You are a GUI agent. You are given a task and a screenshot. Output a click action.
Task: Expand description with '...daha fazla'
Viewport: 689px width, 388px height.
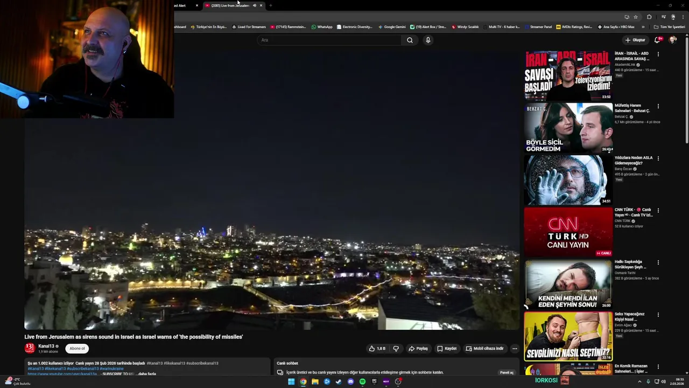tap(147, 374)
